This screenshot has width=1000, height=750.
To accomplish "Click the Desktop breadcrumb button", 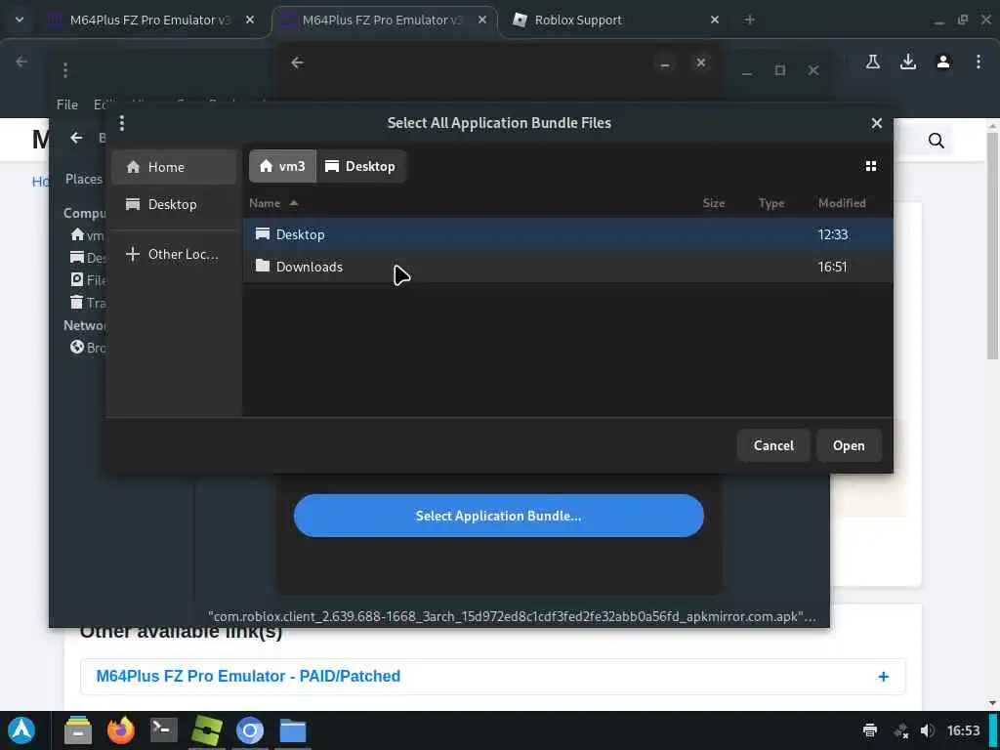I will [x=361, y=166].
